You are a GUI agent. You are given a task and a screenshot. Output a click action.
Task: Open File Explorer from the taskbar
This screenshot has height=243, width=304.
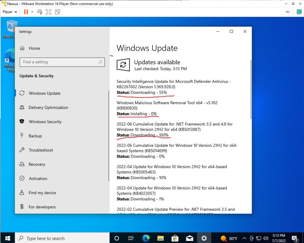click(160, 238)
